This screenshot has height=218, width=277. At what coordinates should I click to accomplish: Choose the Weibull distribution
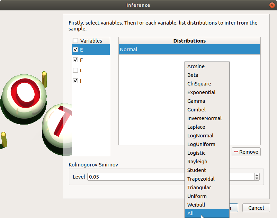(196, 205)
